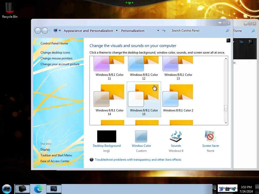Minimize the Personalization window
The width and height of the screenshot is (259, 194).
(220, 23)
